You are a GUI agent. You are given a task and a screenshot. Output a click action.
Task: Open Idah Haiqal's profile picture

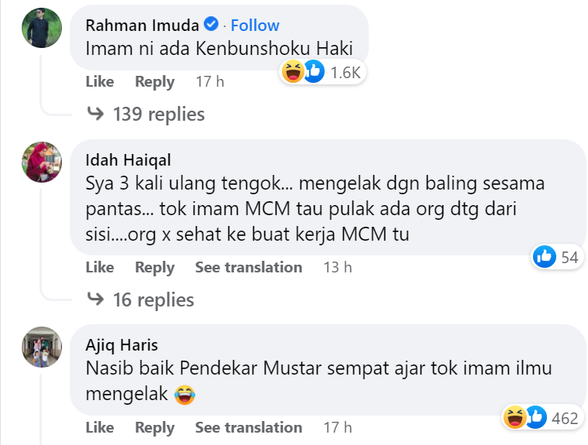tap(42, 162)
